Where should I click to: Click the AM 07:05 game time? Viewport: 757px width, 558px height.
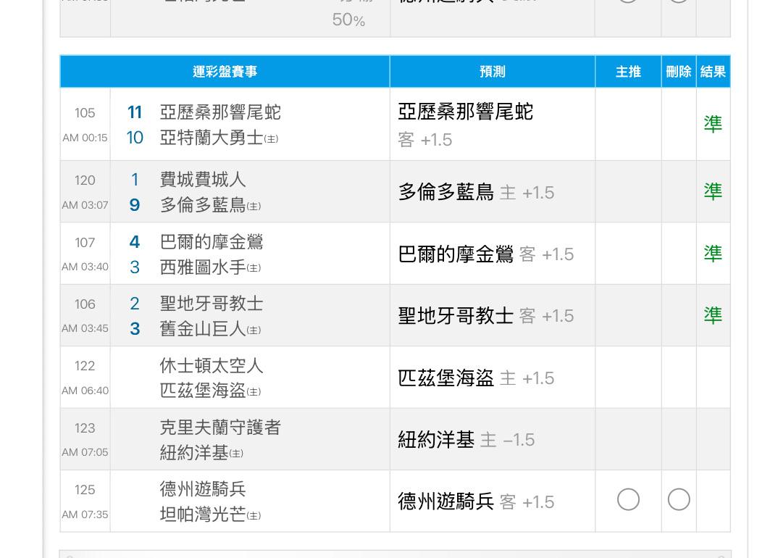[85, 452]
